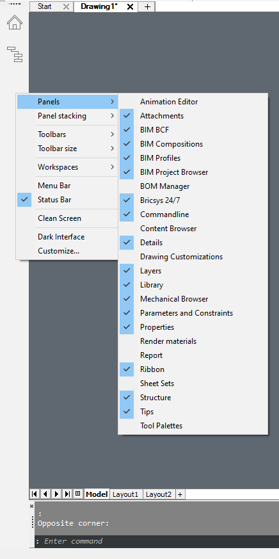Screen dimensions: 279x559
Task: Jump to first layout tab arrow
Action: pyautogui.click(x=35, y=494)
